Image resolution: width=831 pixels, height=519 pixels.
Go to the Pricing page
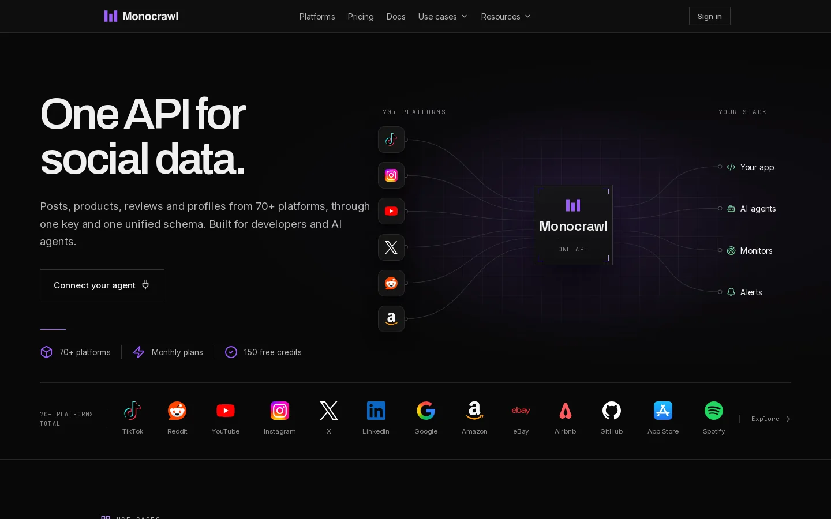(361, 17)
